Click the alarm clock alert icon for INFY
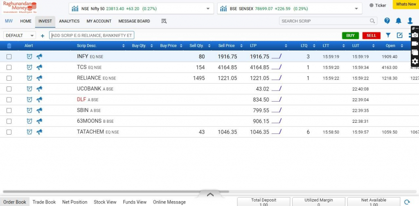 click(x=29, y=57)
